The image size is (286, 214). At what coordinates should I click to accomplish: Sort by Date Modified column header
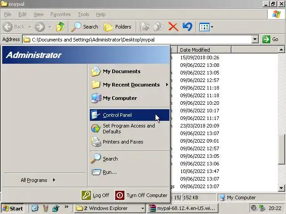(204, 49)
